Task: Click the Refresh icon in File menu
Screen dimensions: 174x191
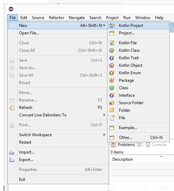Action: click(12, 108)
